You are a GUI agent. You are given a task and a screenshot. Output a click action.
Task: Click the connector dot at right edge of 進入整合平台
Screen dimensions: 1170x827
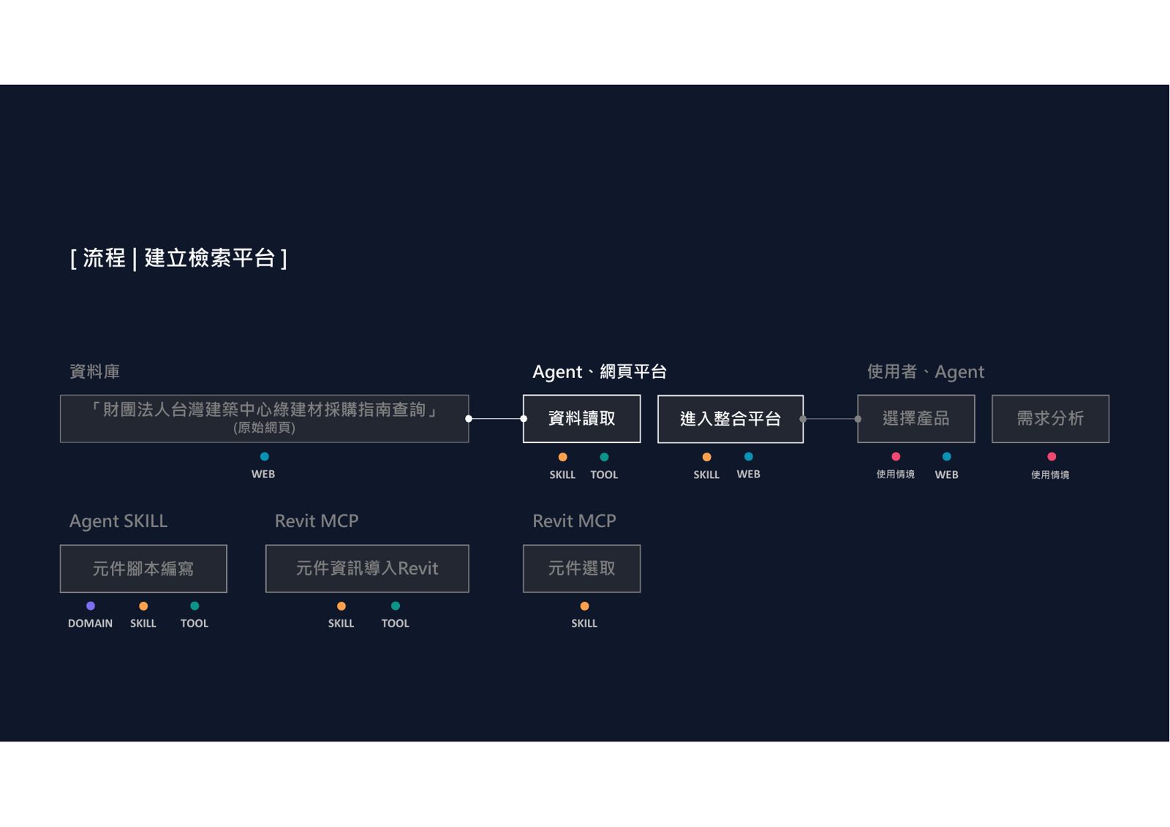pyautogui.click(x=803, y=419)
